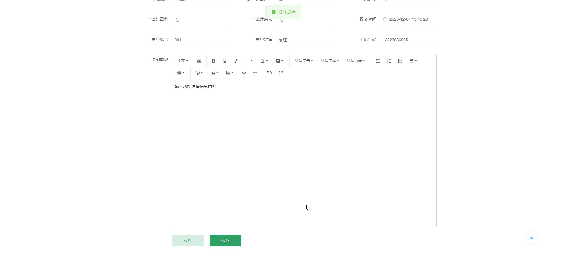Image resolution: width=565 pixels, height=273 pixels.
Task: Insert a horizontal divider line
Action: pyautogui.click(x=255, y=73)
